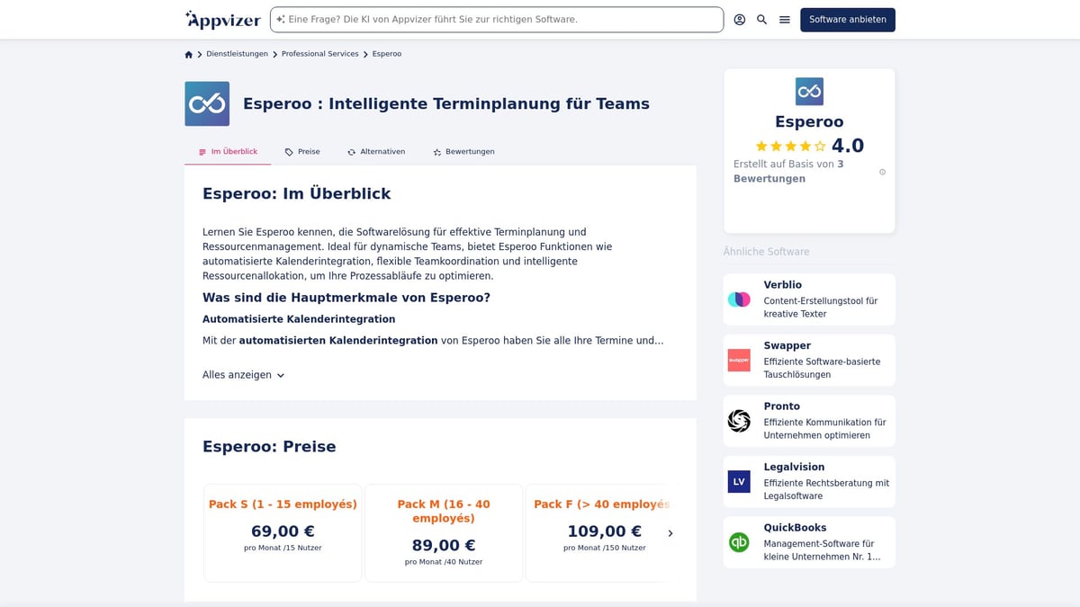Open QuickBooks software link
The image size is (1080, 607).
[x=809, y=542]
